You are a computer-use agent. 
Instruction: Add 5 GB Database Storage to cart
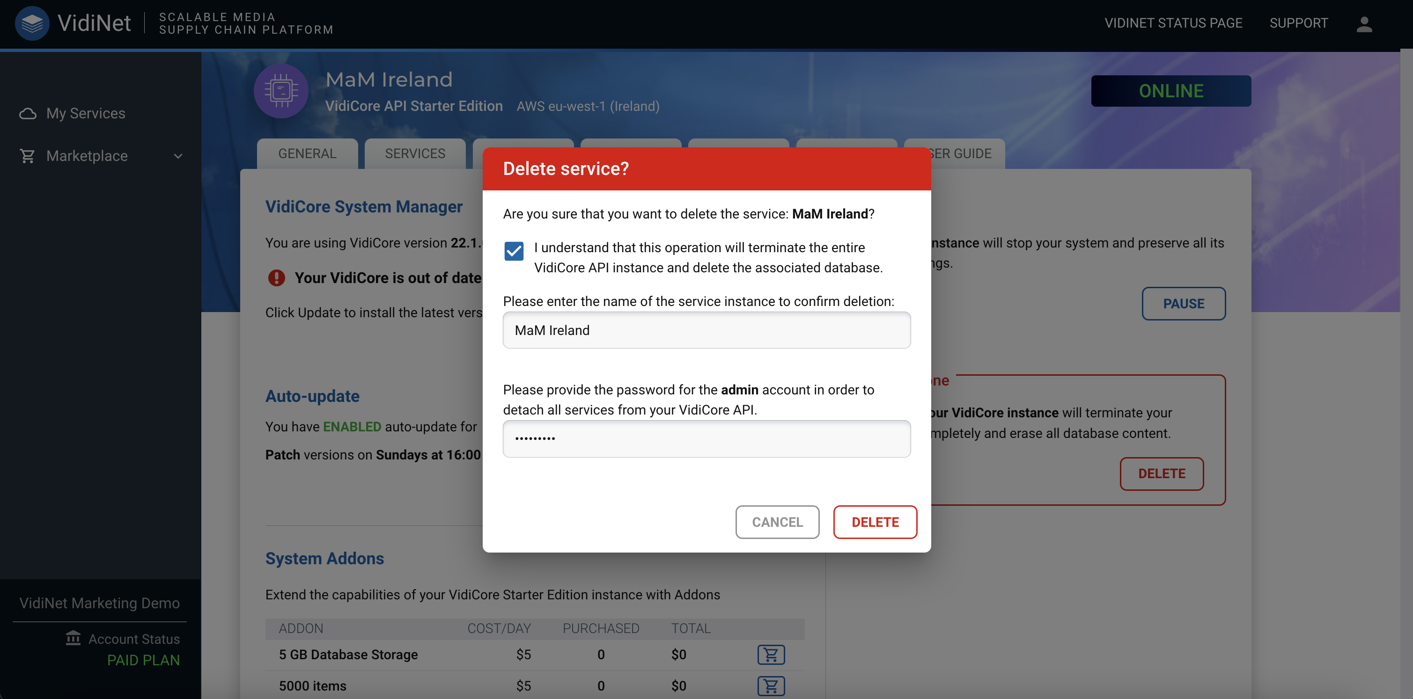click(x=771, y=655)
